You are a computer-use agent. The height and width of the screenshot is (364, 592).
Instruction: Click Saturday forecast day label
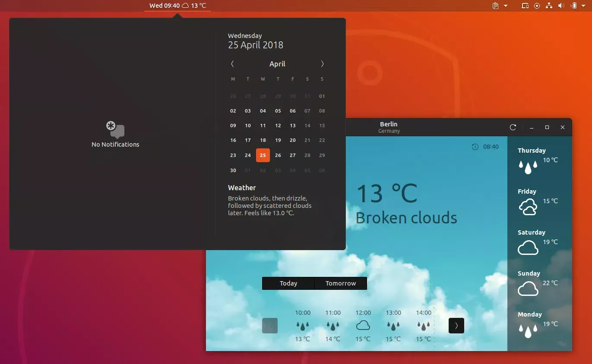[532, 232]
